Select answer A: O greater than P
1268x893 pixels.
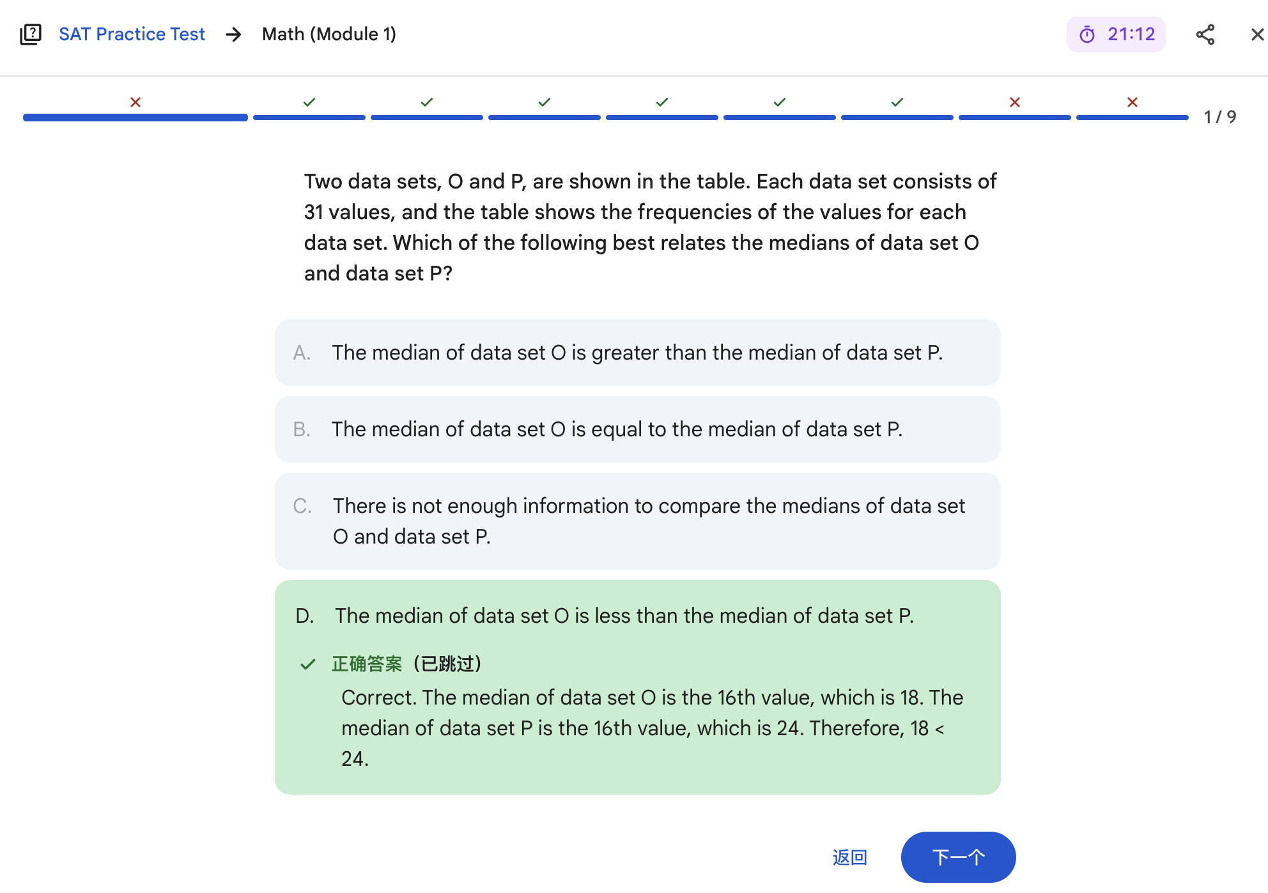pyautogui.click(x=637, y=353)
